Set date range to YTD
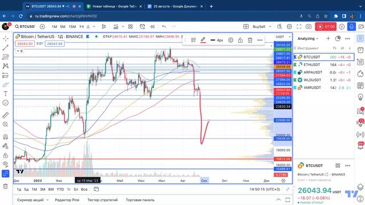Viewport: 365px width, 205px height. click(x=60, y=190)
